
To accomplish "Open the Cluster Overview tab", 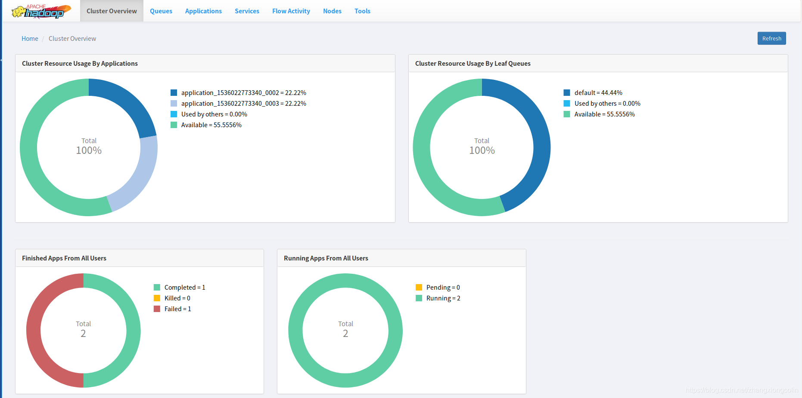I will click(x=112, y=11).
